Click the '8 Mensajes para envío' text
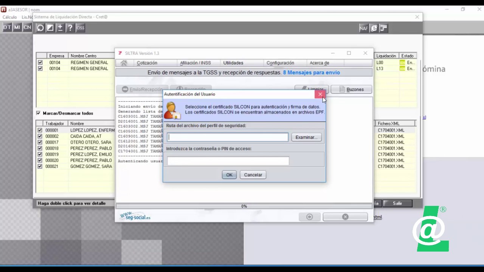Screen dimensions: 484x272 [x=311, y=73]
